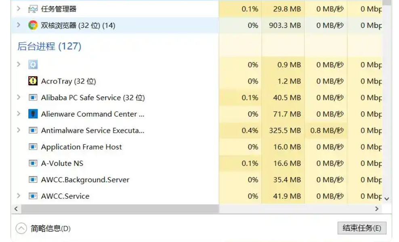Click the 结束任务(E) end task button

point(361,228)
